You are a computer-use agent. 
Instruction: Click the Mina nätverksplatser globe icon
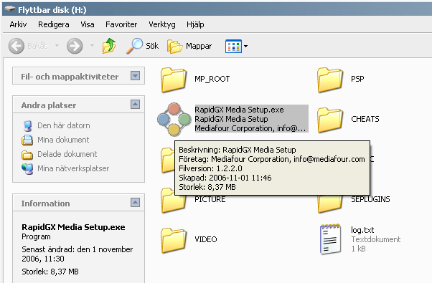click(x=27, y=168)
